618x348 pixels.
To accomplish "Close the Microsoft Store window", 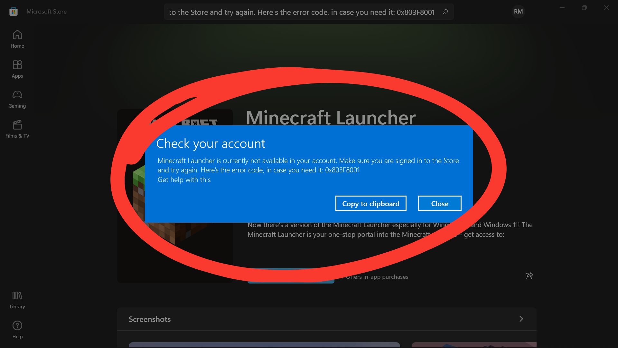I will [606, 7].
